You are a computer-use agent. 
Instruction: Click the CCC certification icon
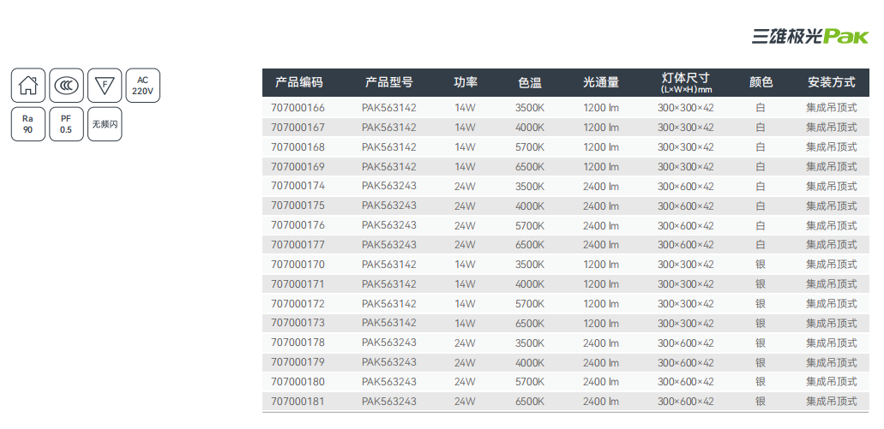coord(67,86)
